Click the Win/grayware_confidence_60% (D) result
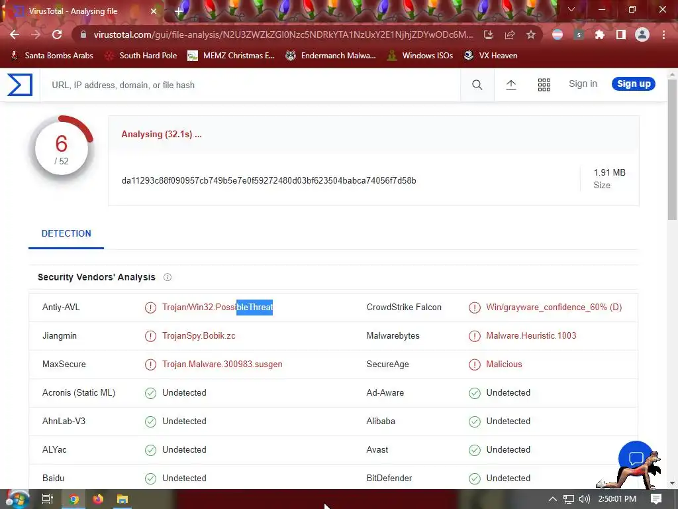 (554, 308)
